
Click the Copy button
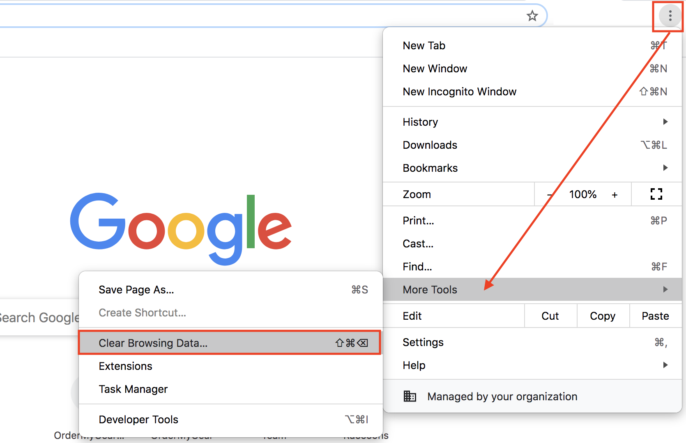pyautogui.click(x=603, y=316)
